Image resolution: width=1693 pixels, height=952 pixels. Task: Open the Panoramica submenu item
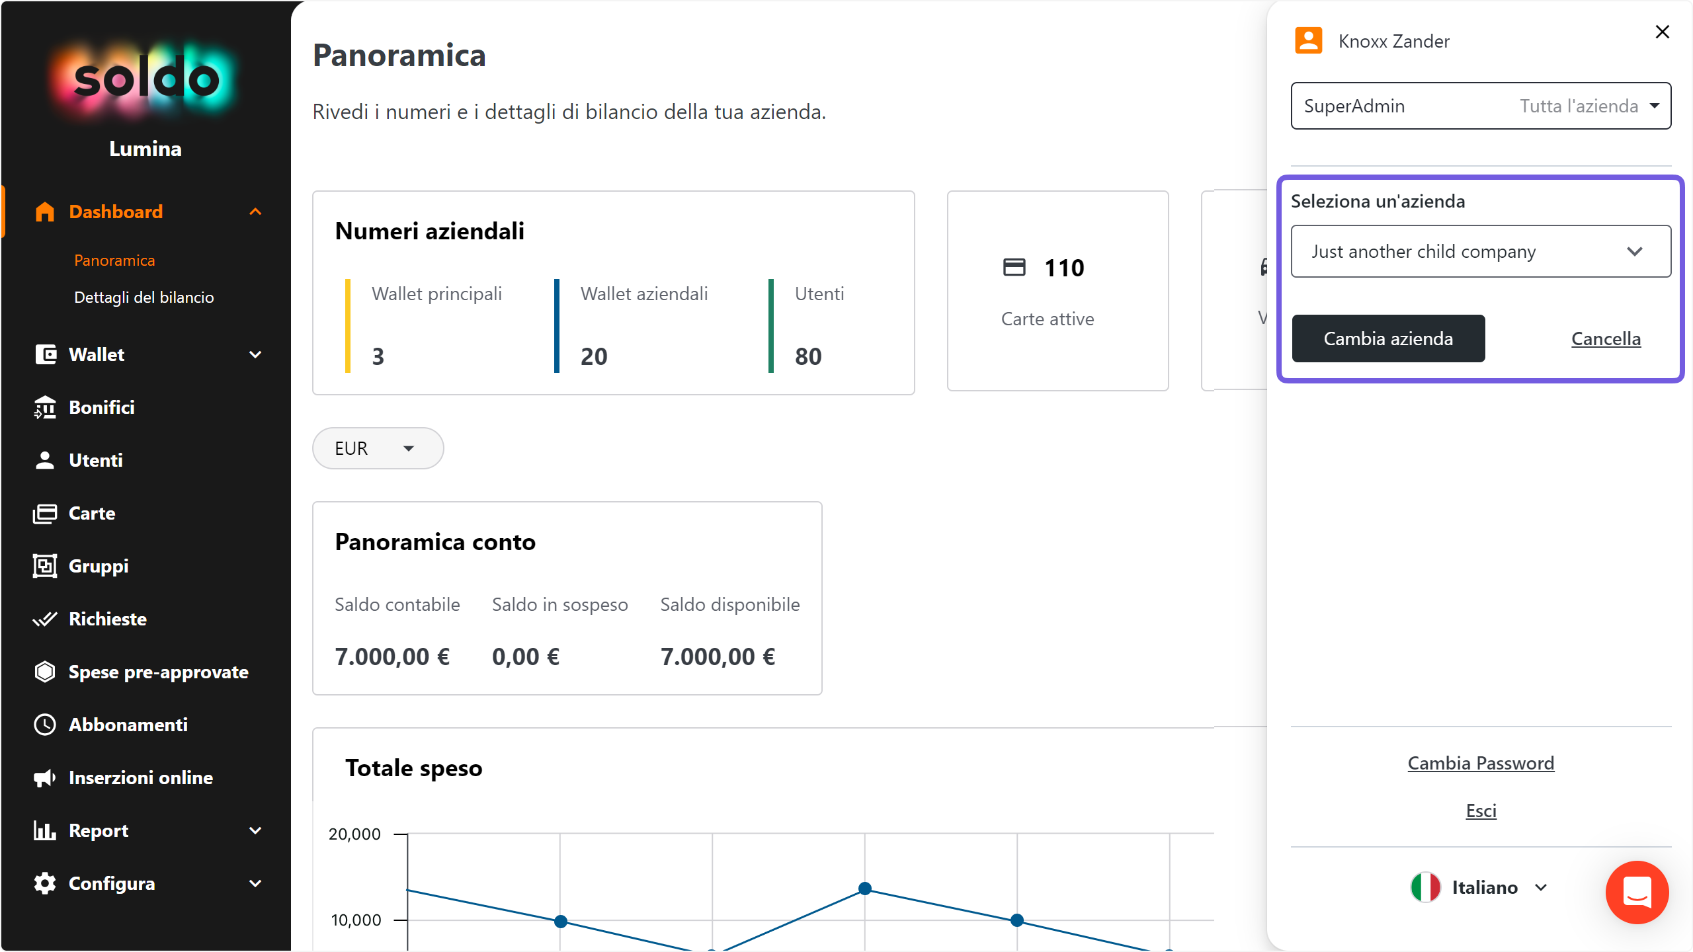[114, 260]
